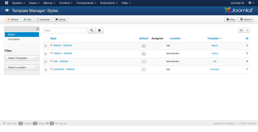This screenshot has height=132, width=258.
Task: Preview the Hathor - Default style via eye icon
Action: (51, 53)
